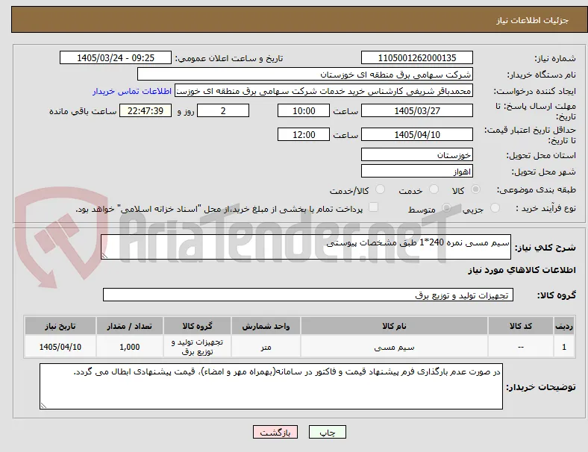The height and width of the screenshot is (452, 588).
Task: Click the delivery province field خوزستان
Action: pyautogui.click(x=416, y=154)
